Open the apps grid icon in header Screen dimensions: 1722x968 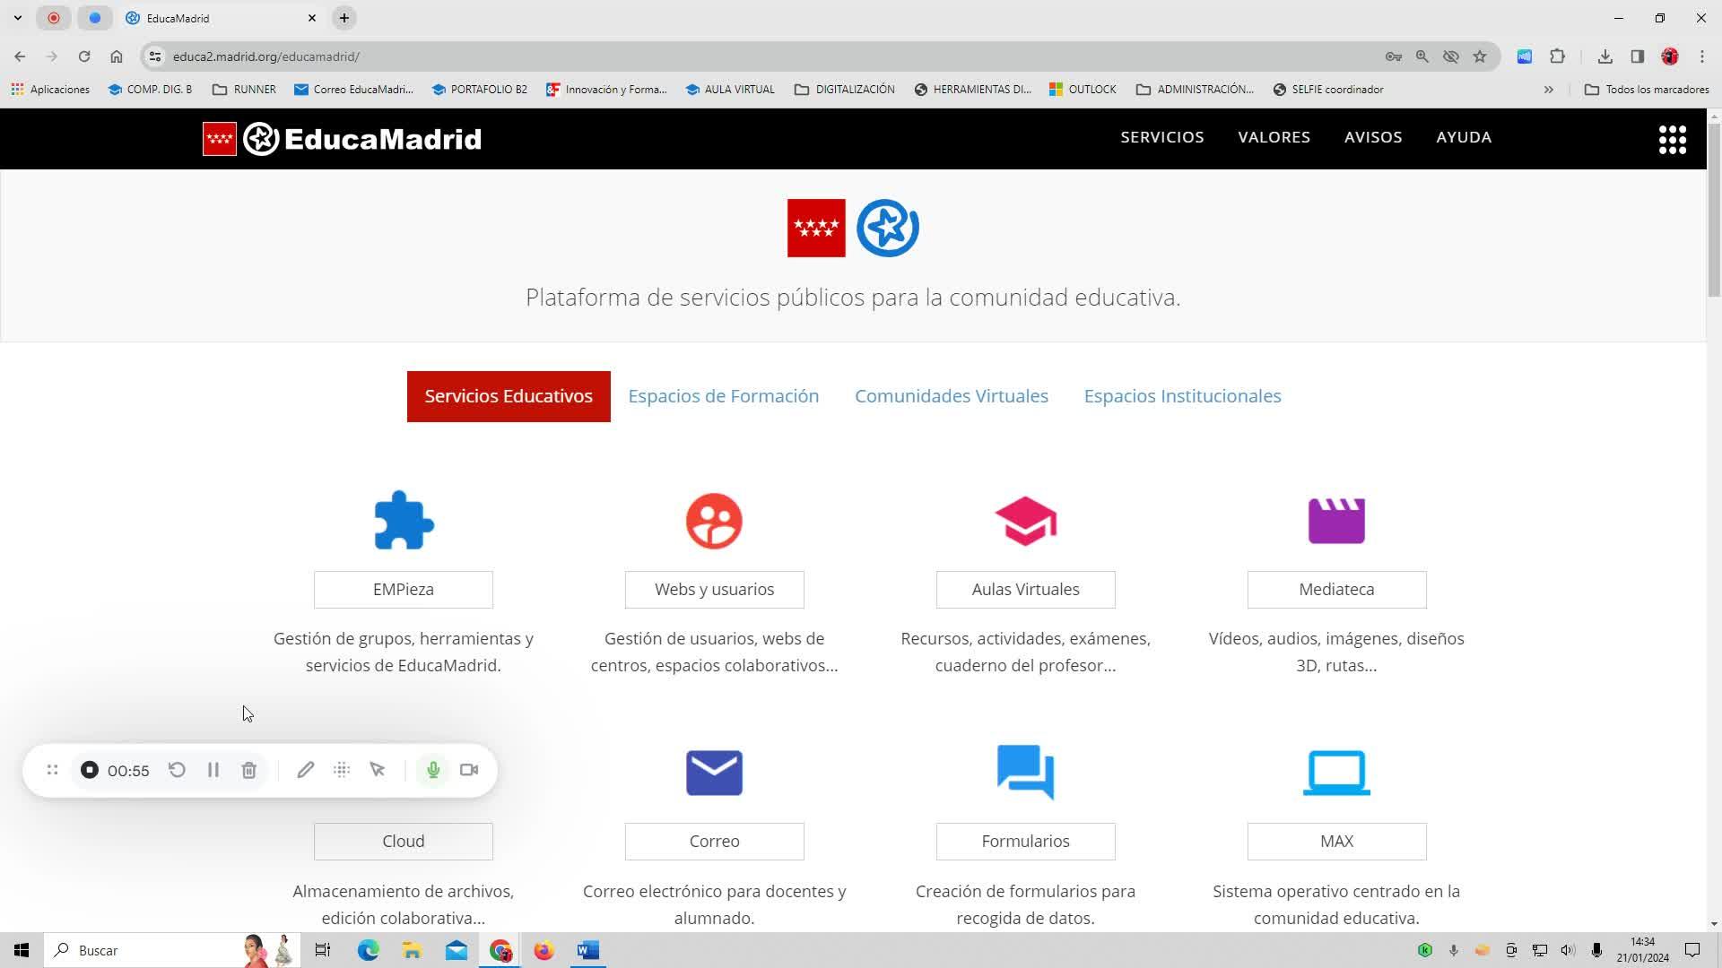[x=1672, y=140]
